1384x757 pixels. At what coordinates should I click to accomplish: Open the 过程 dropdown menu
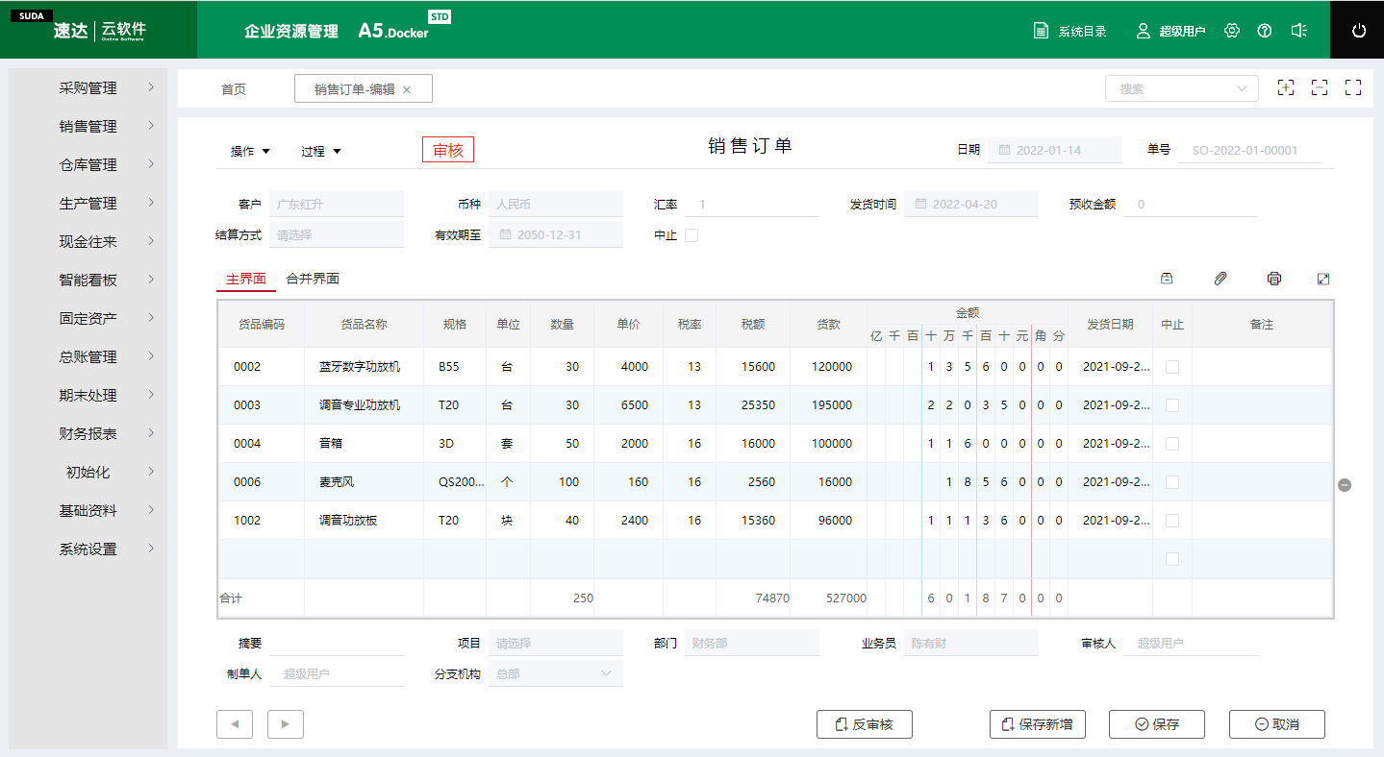[321, 152]
